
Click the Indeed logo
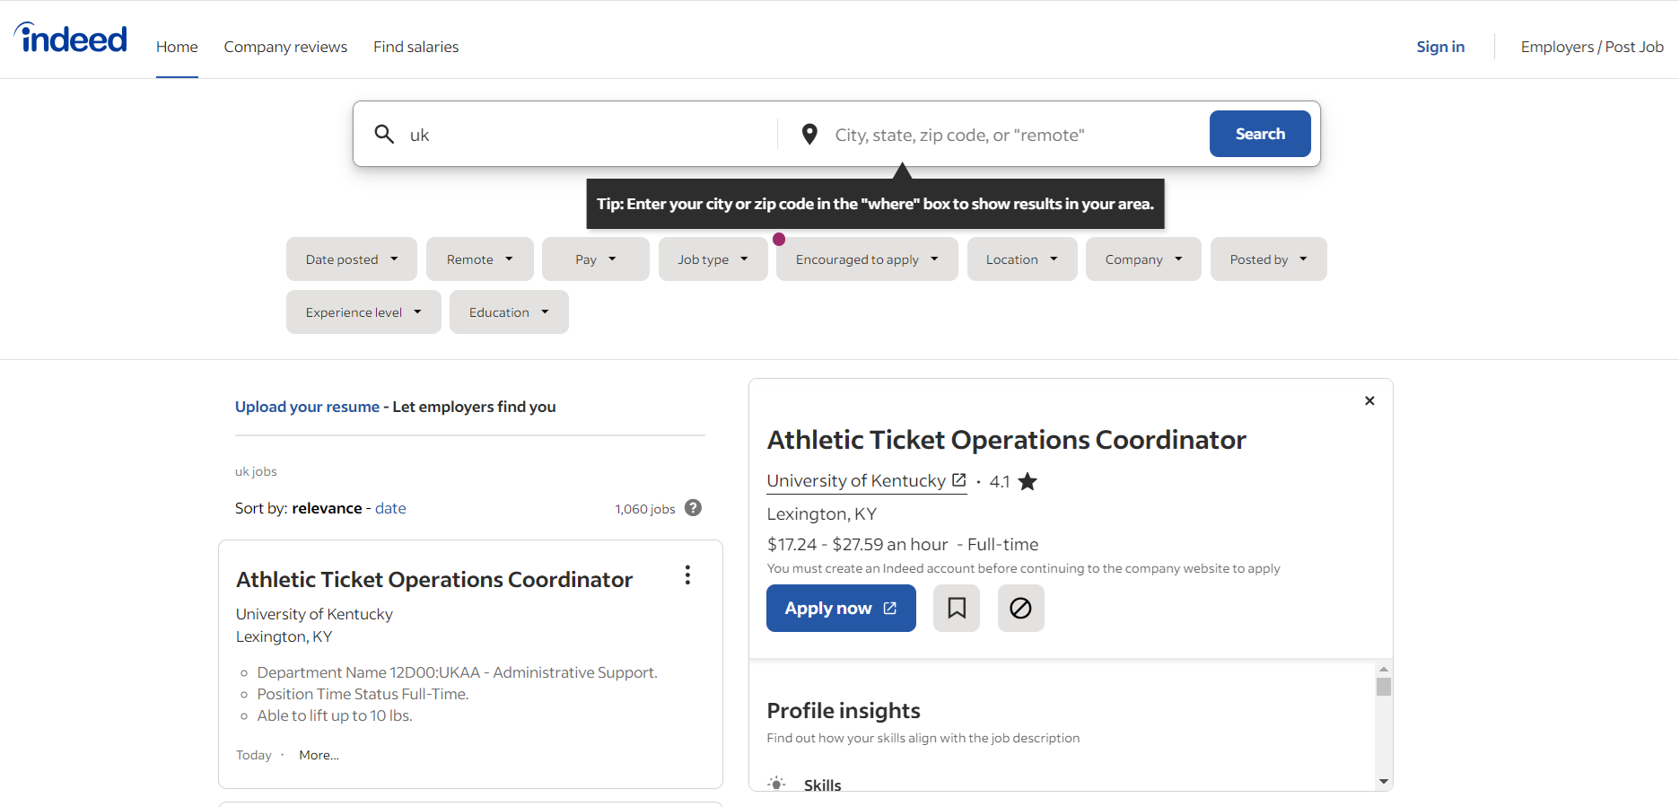71,39
